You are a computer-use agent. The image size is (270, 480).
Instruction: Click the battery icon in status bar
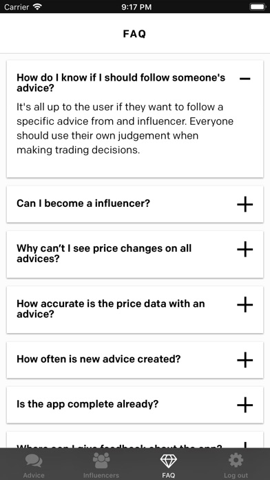tap(258, 7)
